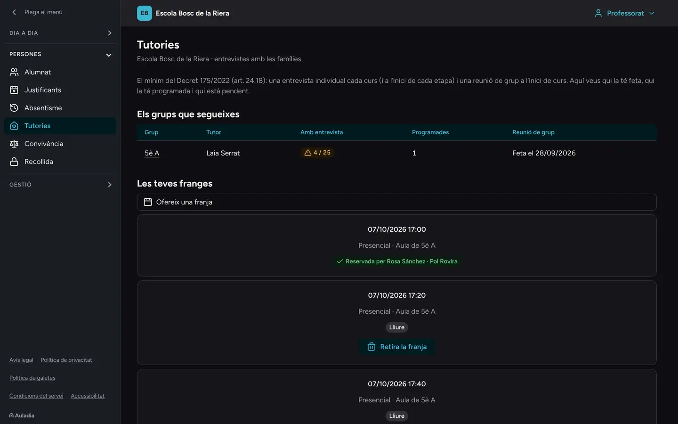Viewport: 678px width, 424px height.
Task: Click the Alumnat people icon
Action: [14, 72]
